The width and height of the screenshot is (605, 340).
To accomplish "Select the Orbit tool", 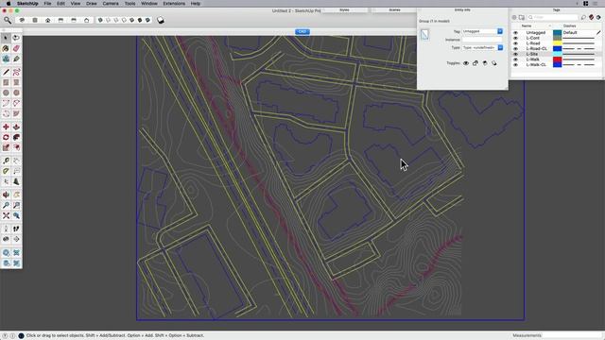I will 6,195.
